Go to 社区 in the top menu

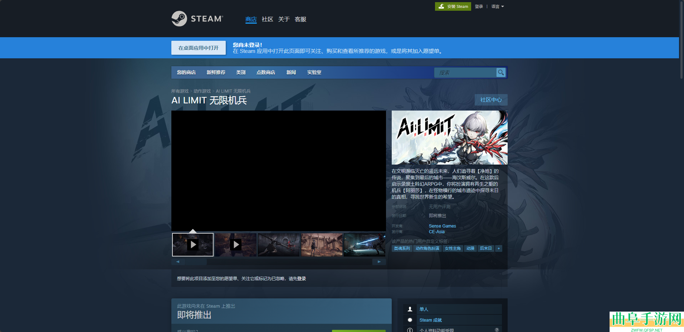click(268, 19)
